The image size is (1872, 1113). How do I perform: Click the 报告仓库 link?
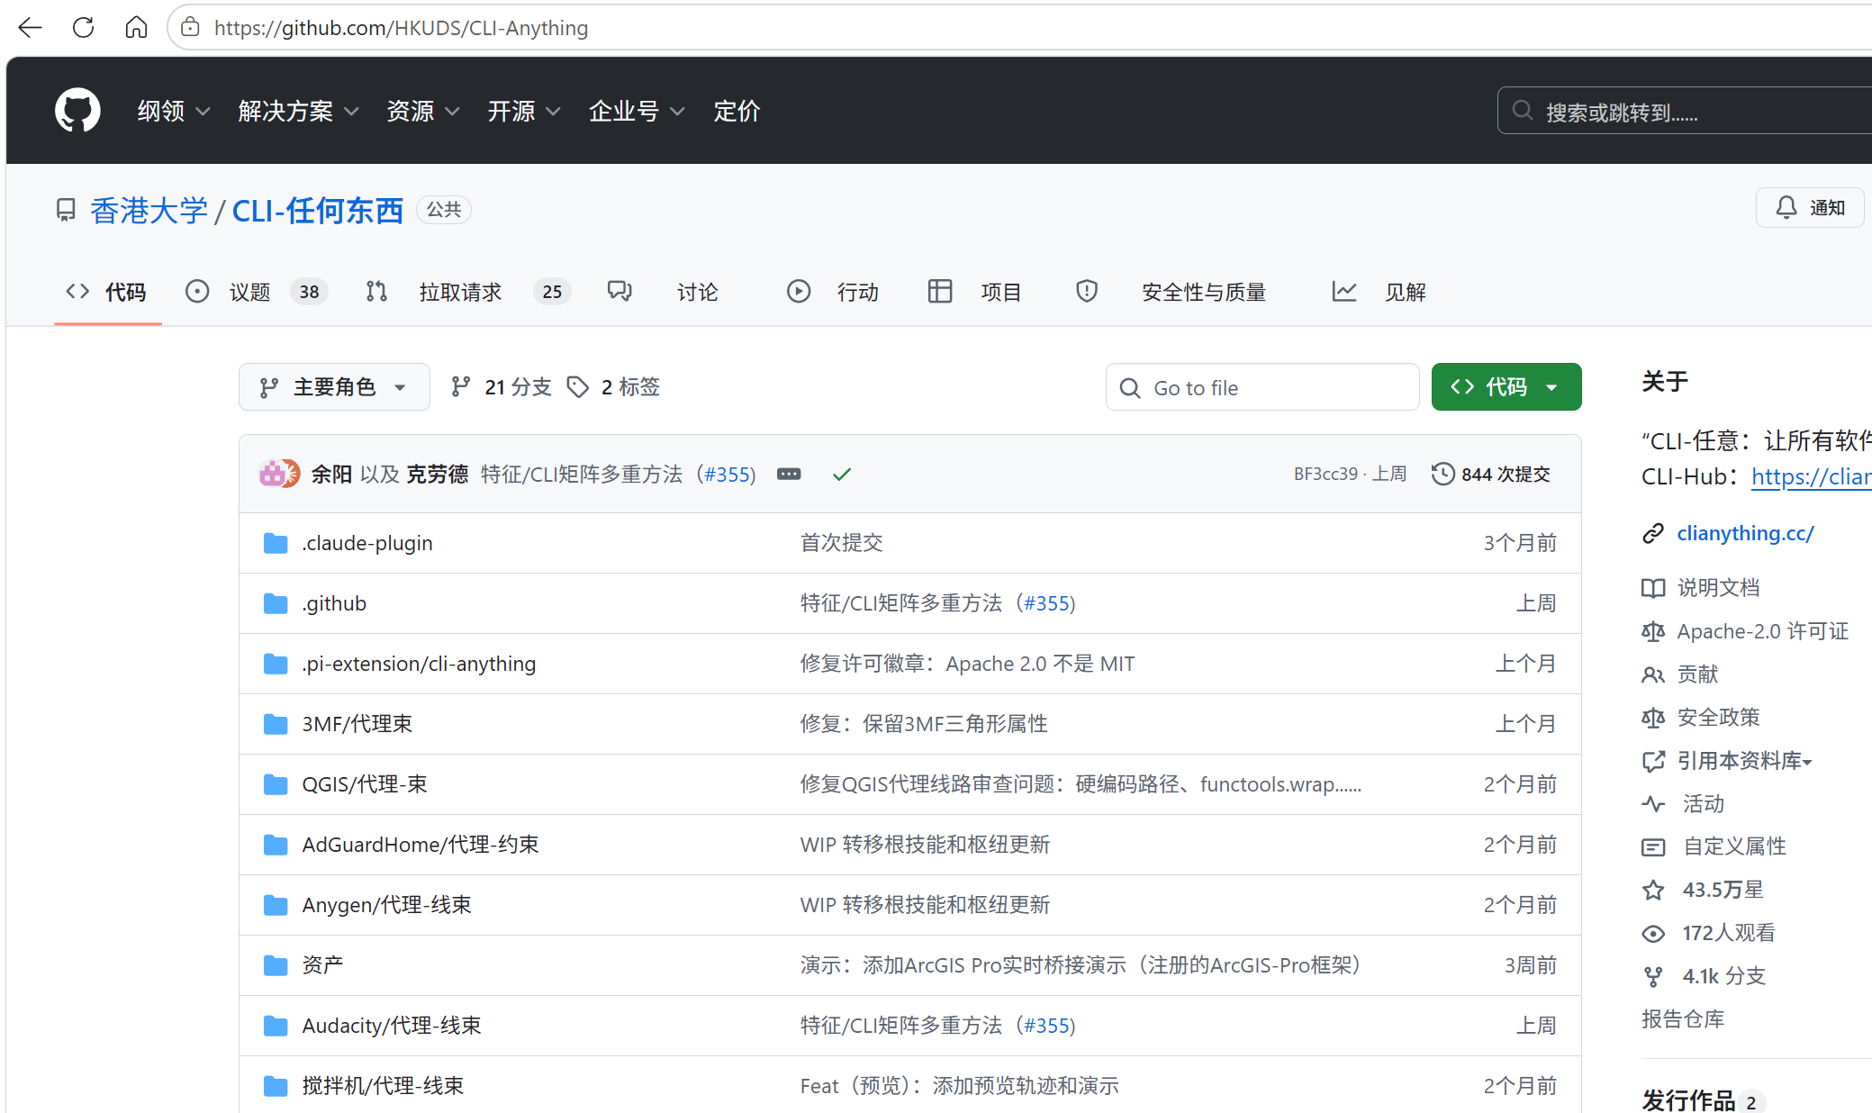(x=1683, y=1019)
